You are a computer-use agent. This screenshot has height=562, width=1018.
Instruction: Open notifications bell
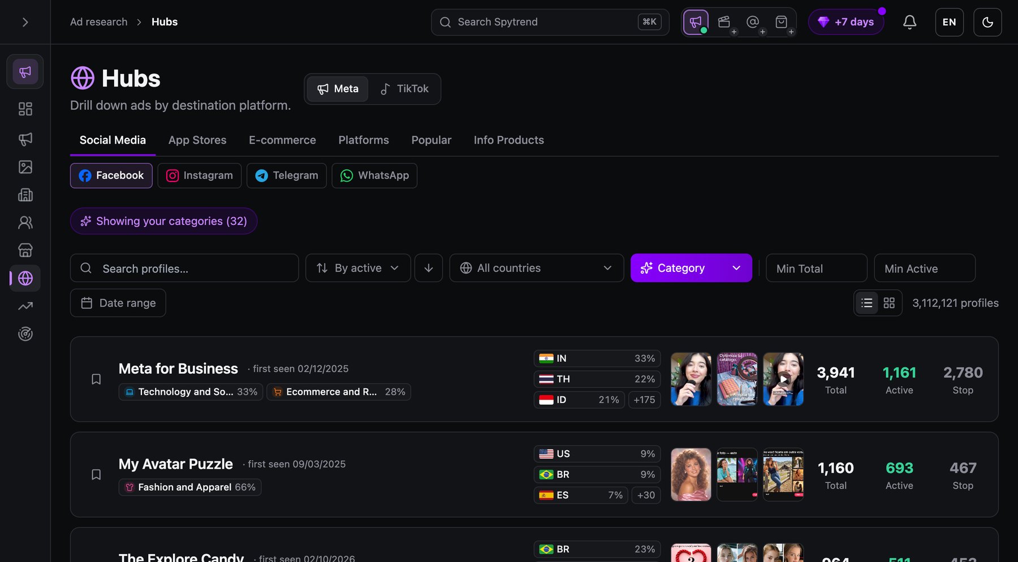[909, 22]
